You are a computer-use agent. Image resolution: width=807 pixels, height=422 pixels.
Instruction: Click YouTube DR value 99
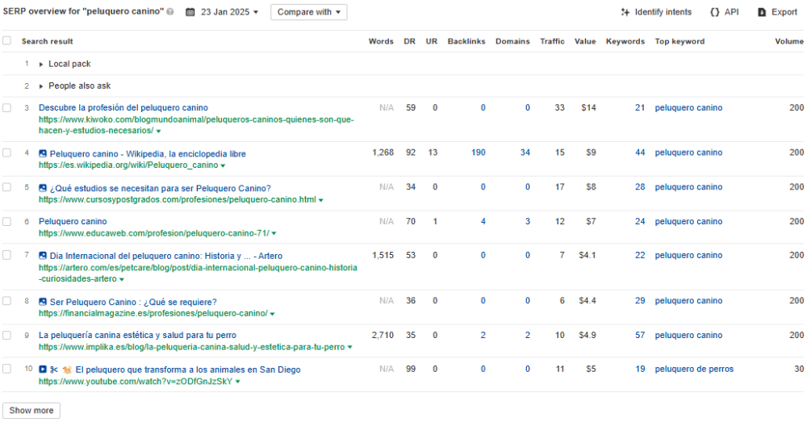click(411, 369)
